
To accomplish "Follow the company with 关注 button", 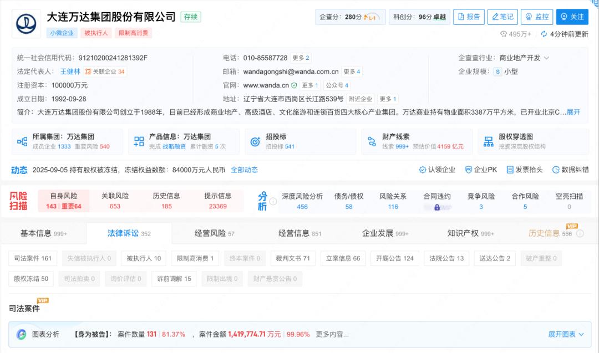I will pos(572,17).
